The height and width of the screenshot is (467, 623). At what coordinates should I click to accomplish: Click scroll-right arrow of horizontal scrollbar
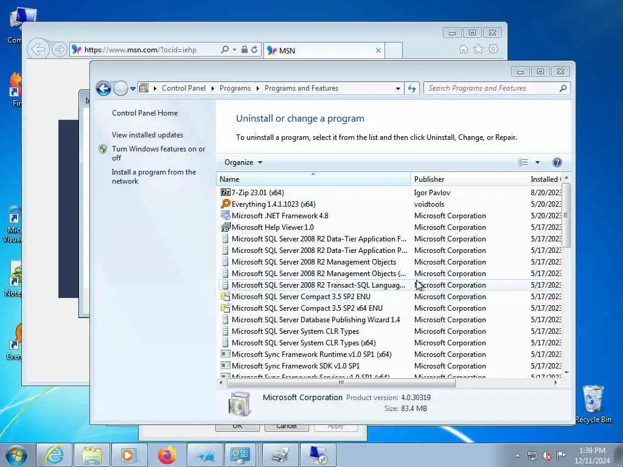555,383
